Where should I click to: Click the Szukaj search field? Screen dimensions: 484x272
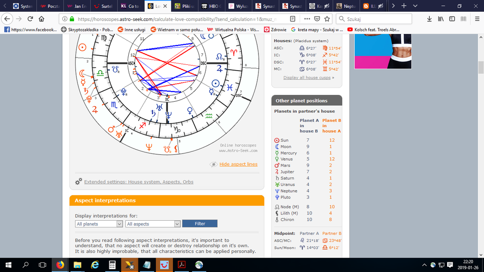pos(378,19)
